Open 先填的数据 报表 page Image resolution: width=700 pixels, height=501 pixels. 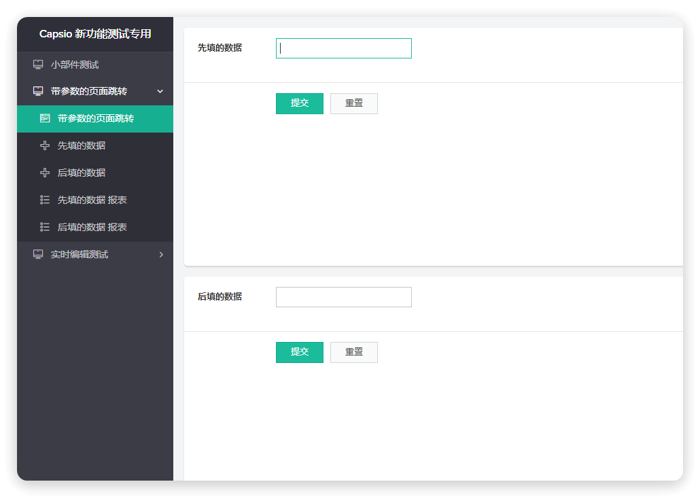pos(95,200)
